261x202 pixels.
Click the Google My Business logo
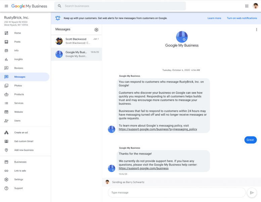pyautogui.click(x=29, y=6)
